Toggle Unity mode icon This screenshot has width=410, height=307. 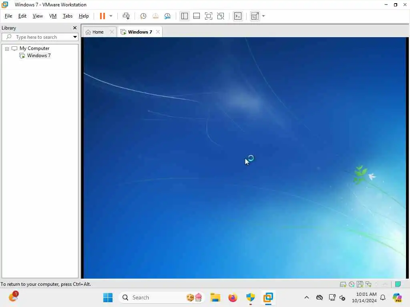(x=221, y=16)
